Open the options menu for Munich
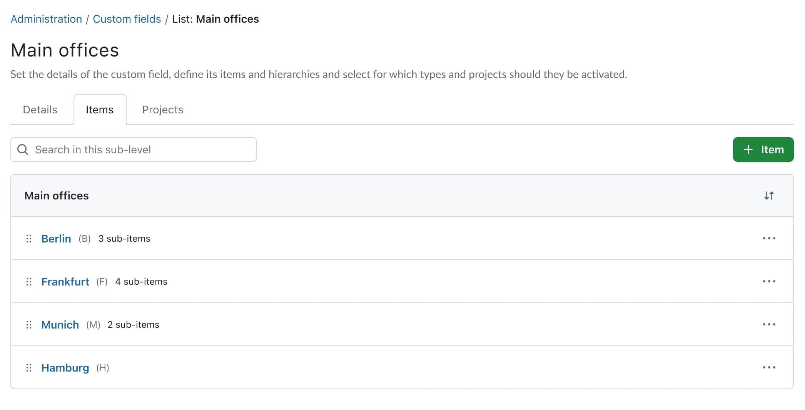 (x=769, y=325)
